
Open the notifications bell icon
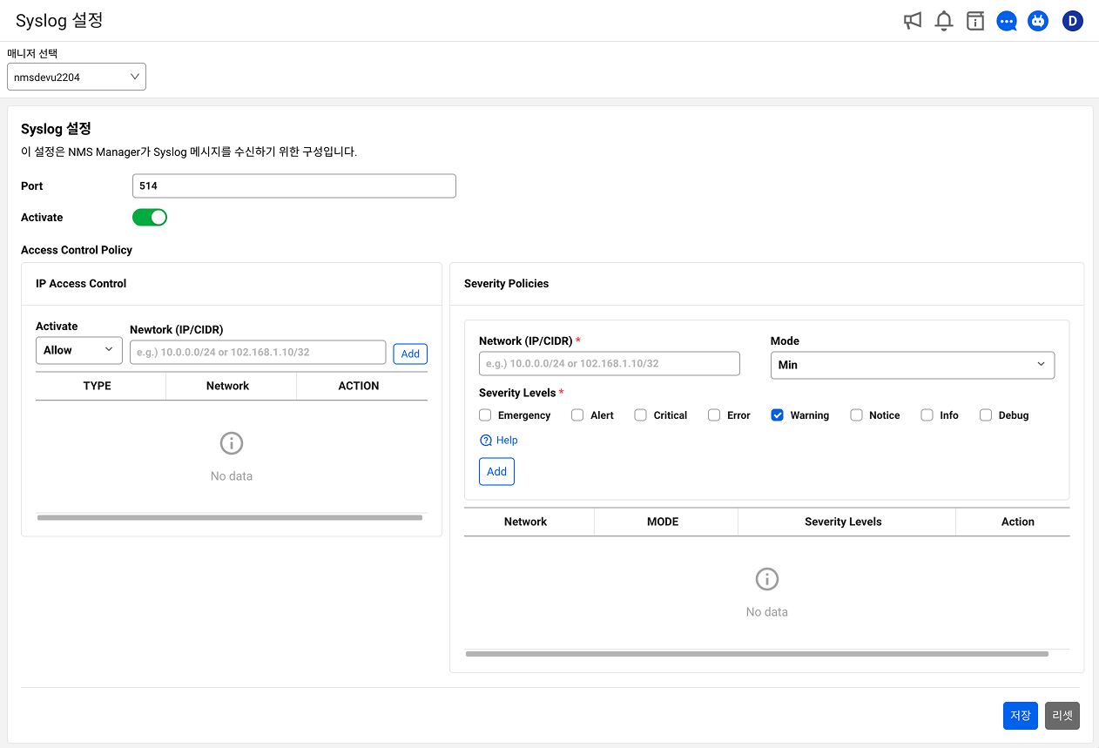pos(943,21)
